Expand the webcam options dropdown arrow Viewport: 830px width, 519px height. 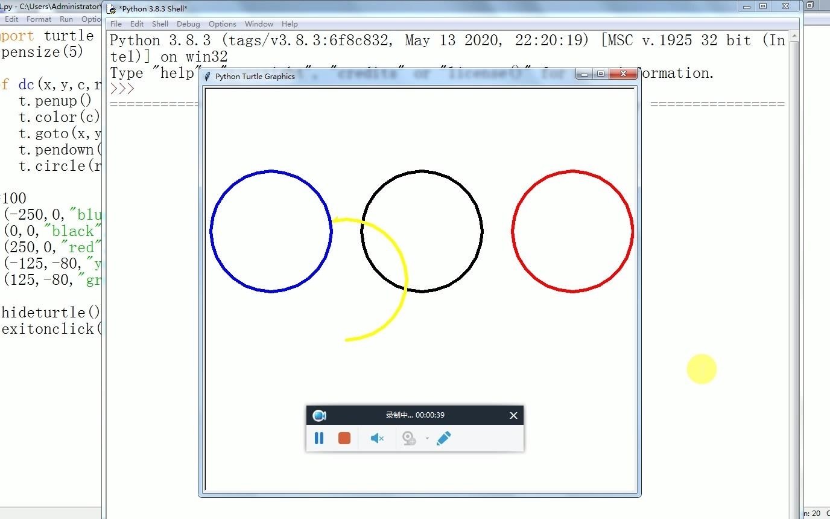(x=427, y=439)
